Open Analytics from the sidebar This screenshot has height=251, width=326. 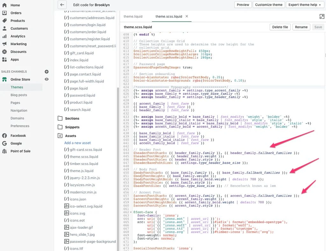point(18,36)
